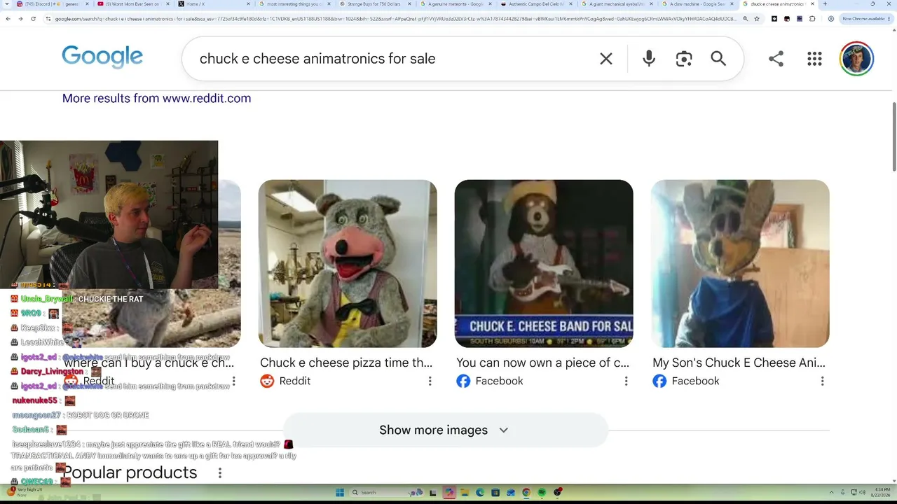The image size is (897, 504).
Task: Open the Windows Start menu
Action: pyautogui.click(x=339, y=492)
